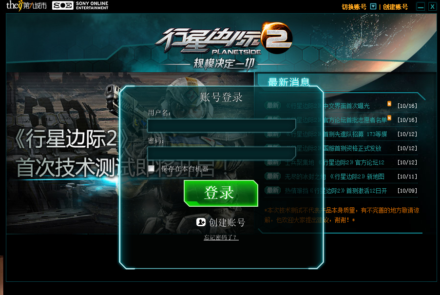Click the green 登录 login button

(x=221, y=194)
